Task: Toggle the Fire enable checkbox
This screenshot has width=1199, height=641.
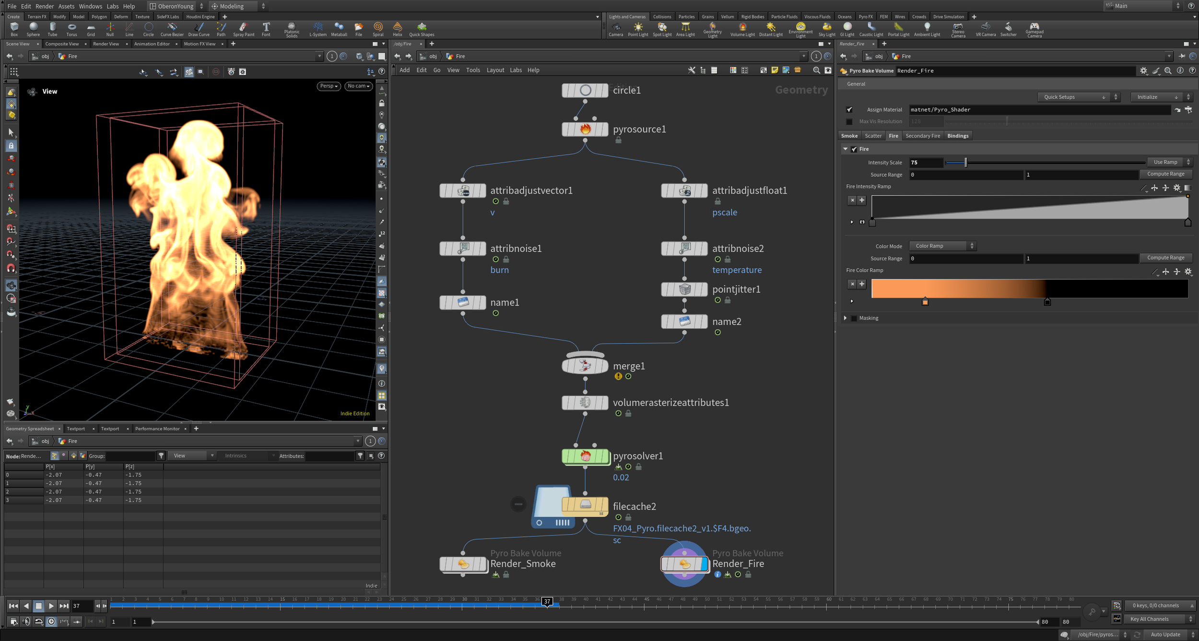Action: click(x=854, y=149)
